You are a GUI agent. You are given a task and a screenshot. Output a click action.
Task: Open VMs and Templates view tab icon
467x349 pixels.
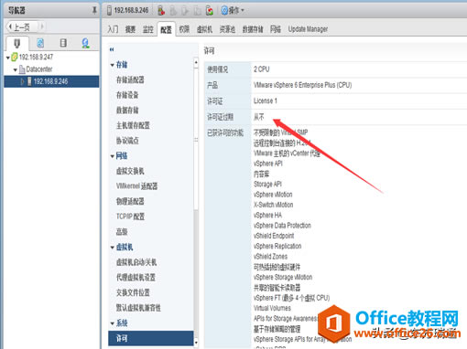(40, 43)
